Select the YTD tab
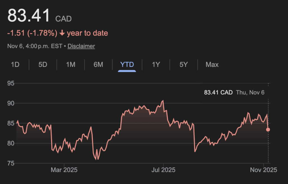This screenshot has width=288, height=184. [x=127, y=65]
